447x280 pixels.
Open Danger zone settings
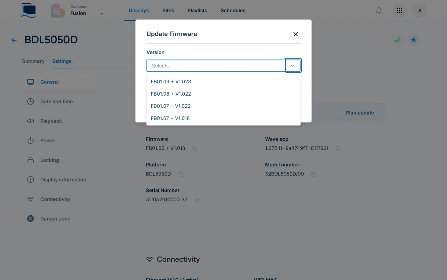[x=61, y=219]
